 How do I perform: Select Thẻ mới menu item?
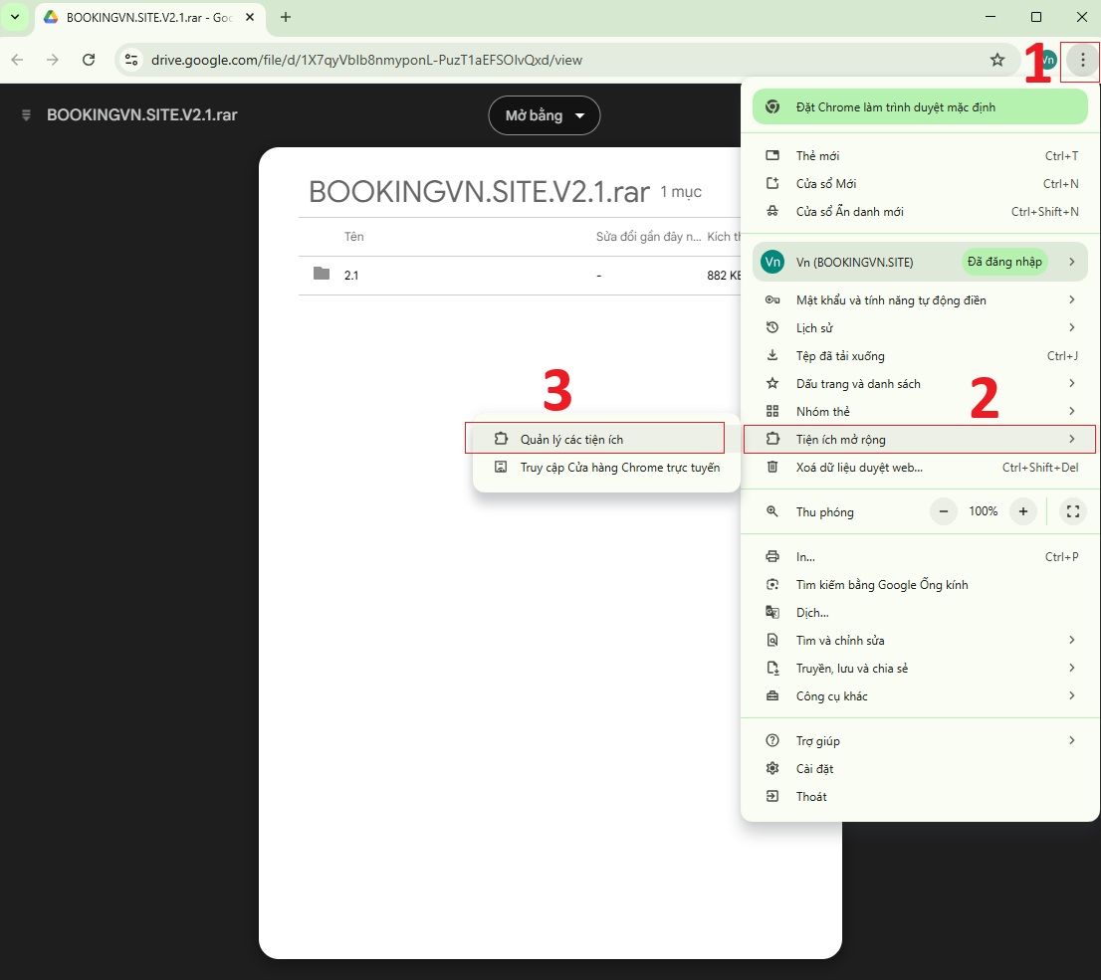click(921, 156)
